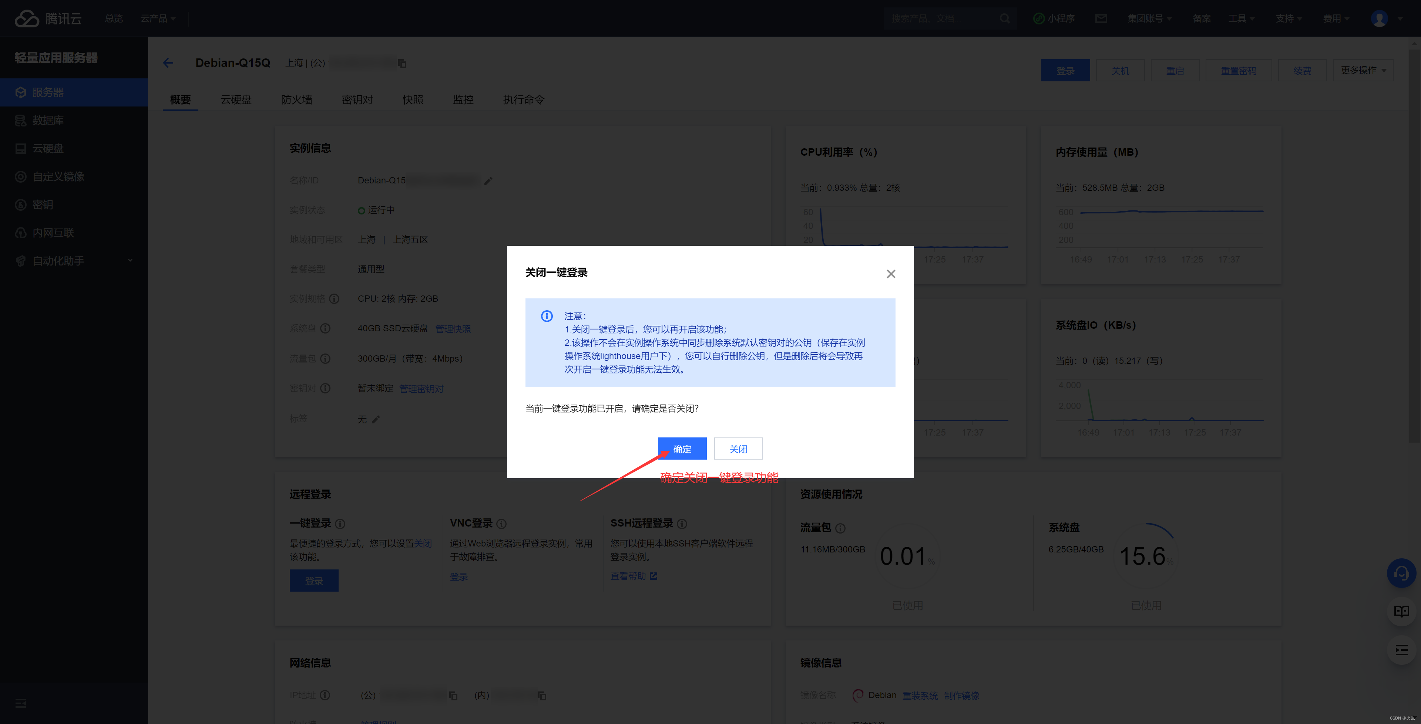Screen dimensions: 1421x724
Task: Click the 重置密码 button
Action: click(x=1239, y=71)
